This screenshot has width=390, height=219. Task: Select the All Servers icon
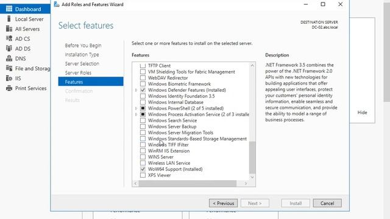9,29
